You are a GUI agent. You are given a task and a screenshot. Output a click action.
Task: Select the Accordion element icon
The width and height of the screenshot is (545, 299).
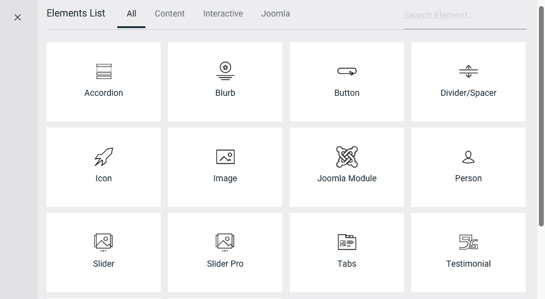104,71
